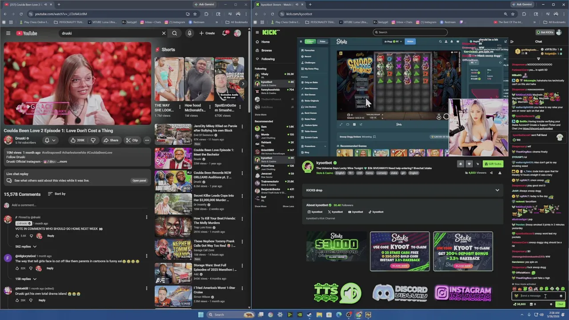Open Kick chat settings gear
The width and height of the screenshot is (569, 320).
coord(551,304)
